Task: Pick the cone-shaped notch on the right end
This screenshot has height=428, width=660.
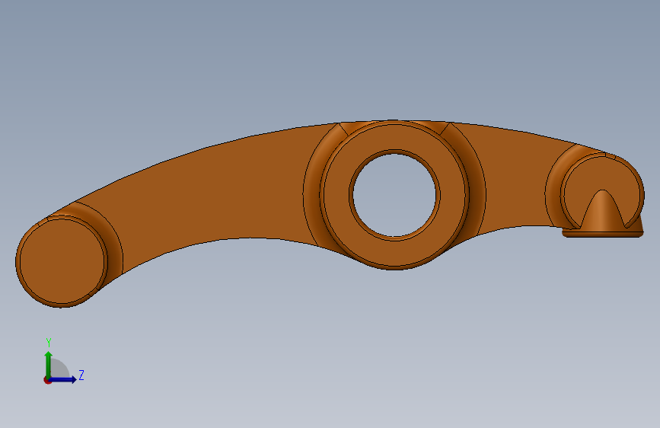Action: coord(603,209)
